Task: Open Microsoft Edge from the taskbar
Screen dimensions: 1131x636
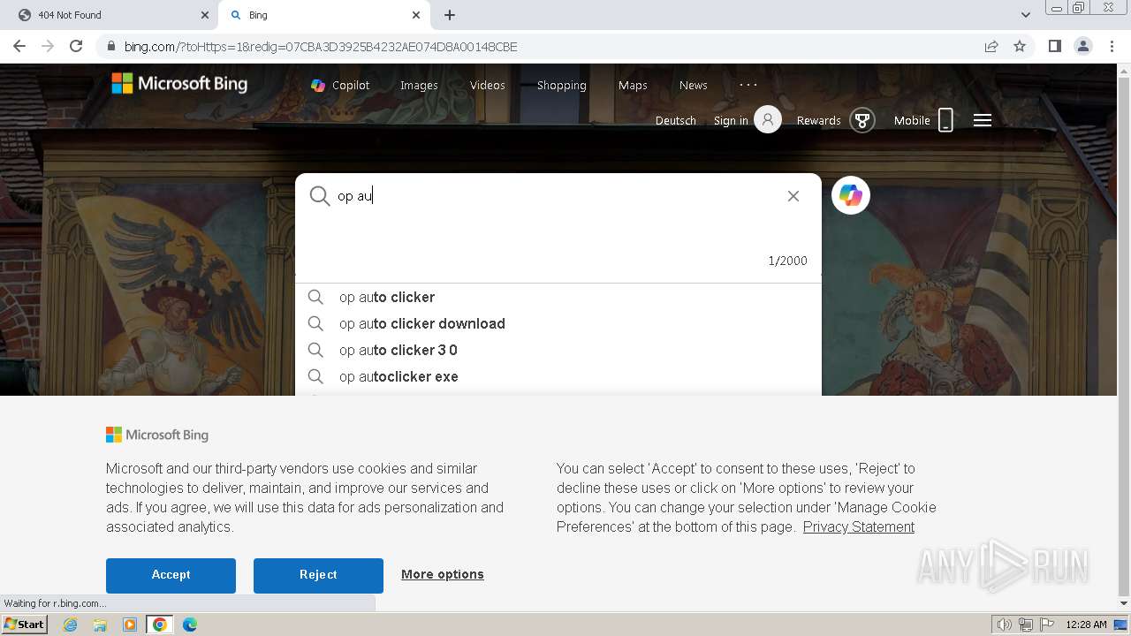Action: (x=190, y=625)
